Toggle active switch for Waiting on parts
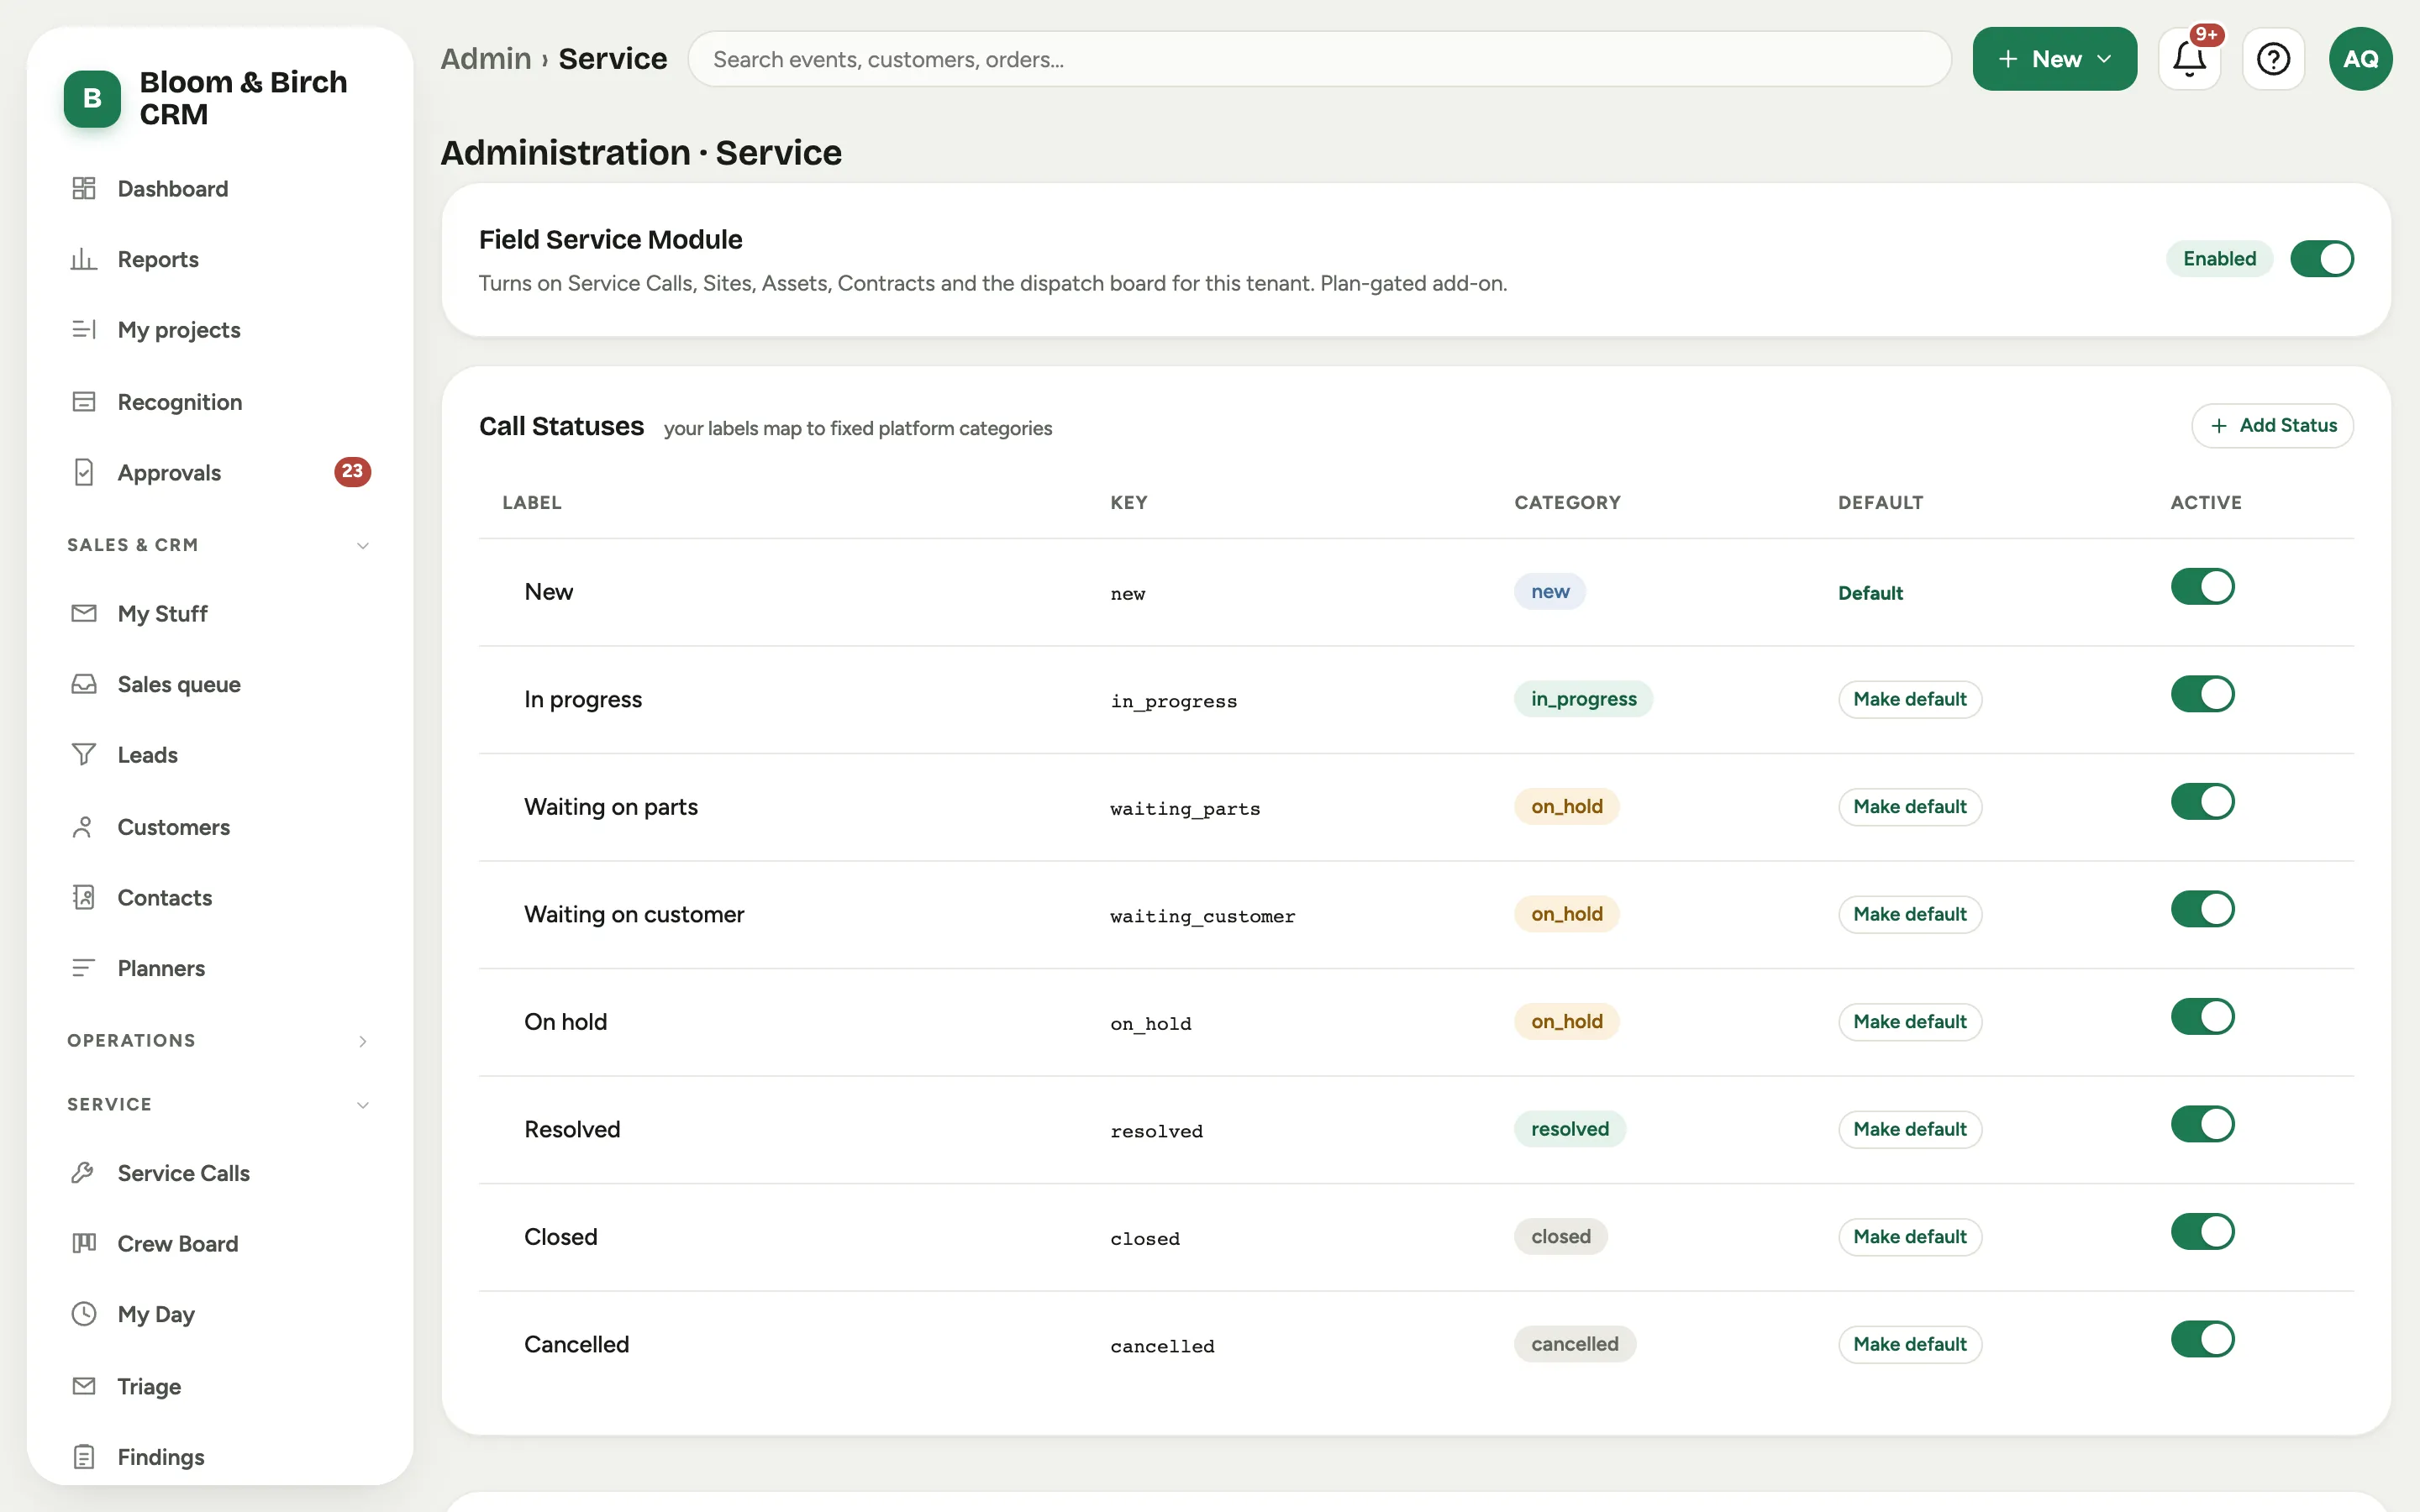This screenshot has height=1512, width=2420. 2202,802
